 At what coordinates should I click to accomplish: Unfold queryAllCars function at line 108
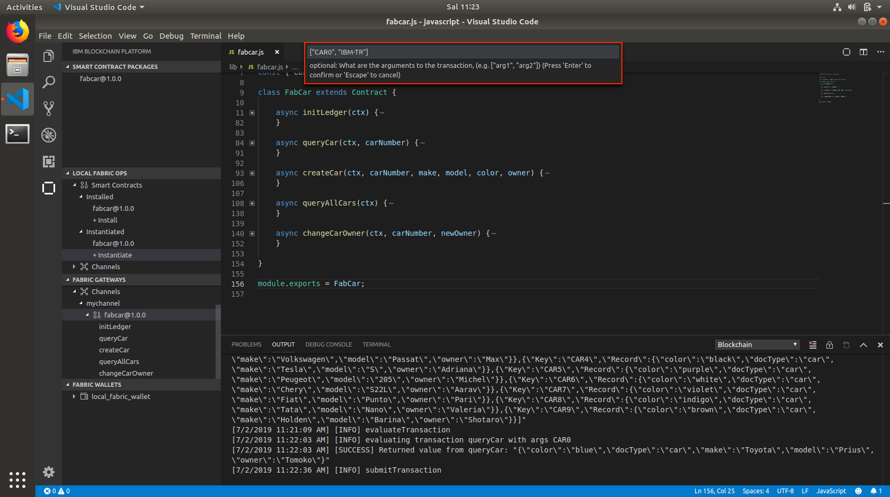tap(252, 203)
